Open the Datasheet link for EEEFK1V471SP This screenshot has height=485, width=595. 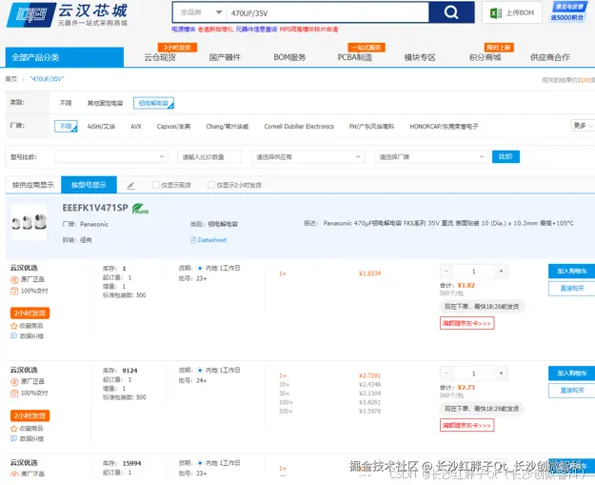coord(208,240)
